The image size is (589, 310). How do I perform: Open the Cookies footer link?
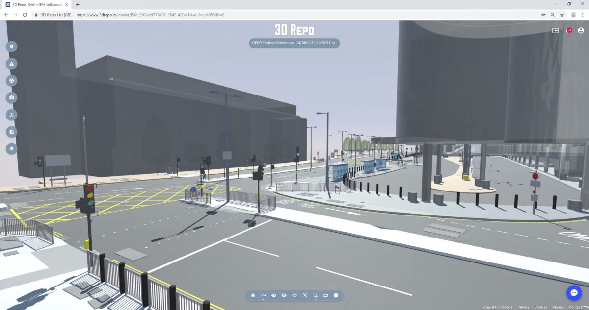pyautogui.click(x=541, y=307)
